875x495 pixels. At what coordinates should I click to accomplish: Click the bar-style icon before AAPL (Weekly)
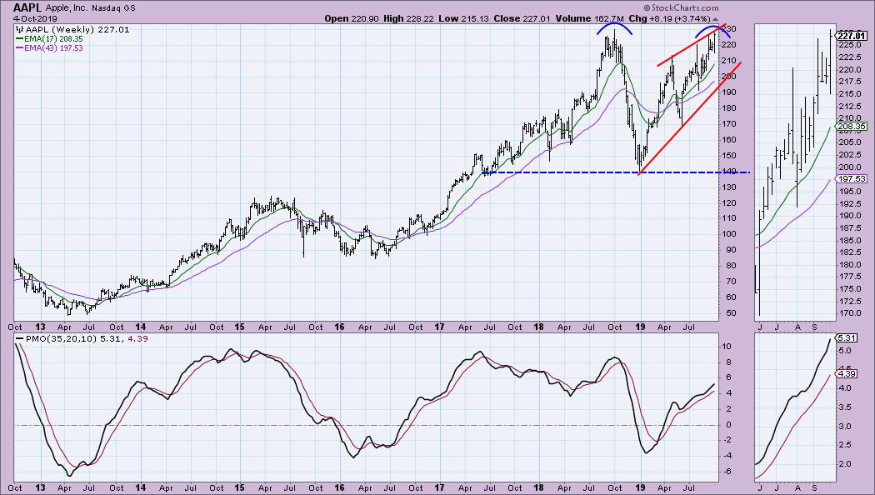click(19, 29)
